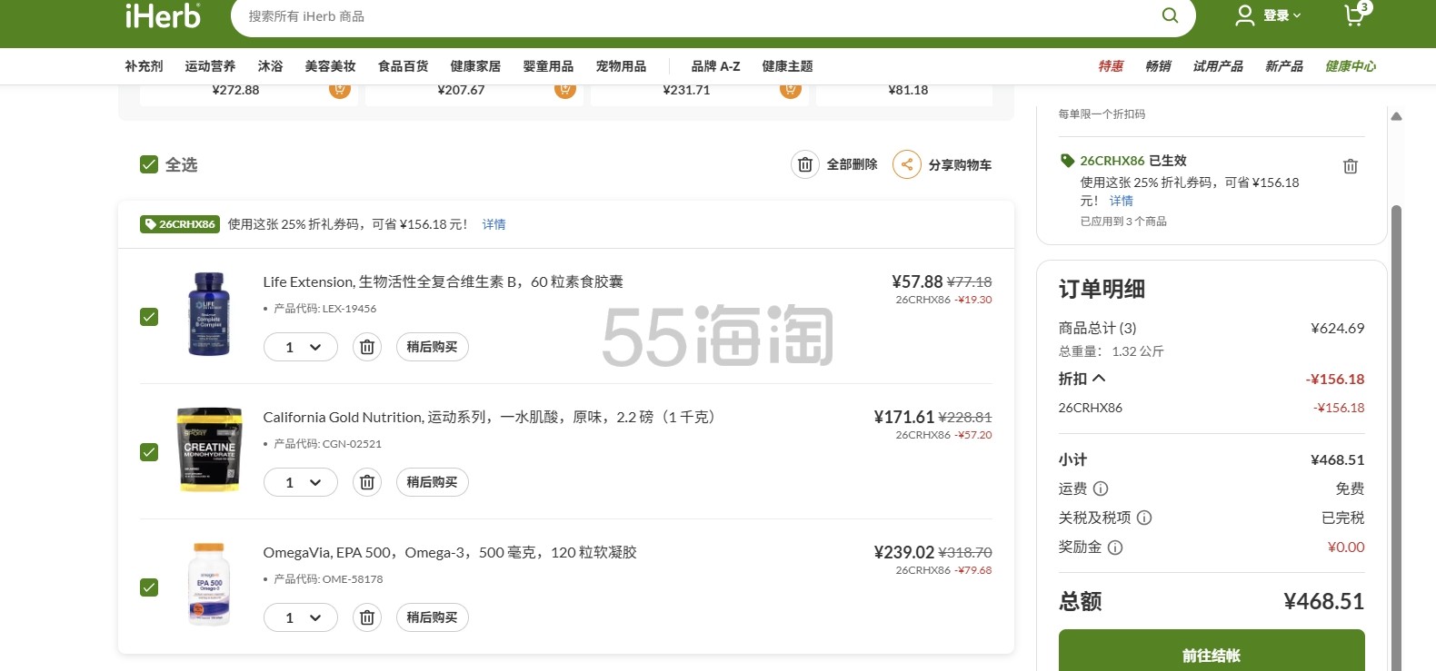Open quantity dropdown for Creatine item
This screenshot has width=1436, height=671.
point(301,482)
